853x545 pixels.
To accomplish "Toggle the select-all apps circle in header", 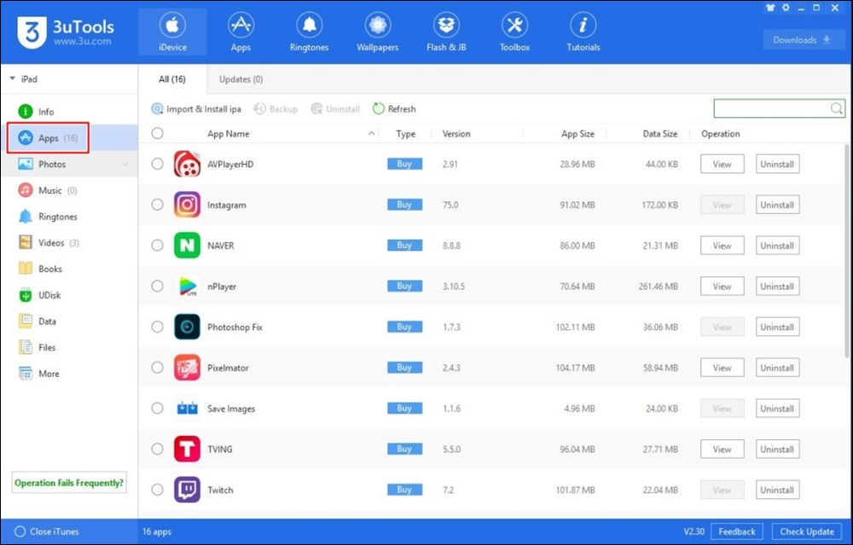I will click(157, 133).
